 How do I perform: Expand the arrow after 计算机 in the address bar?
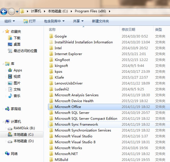(x=44, y=11)
